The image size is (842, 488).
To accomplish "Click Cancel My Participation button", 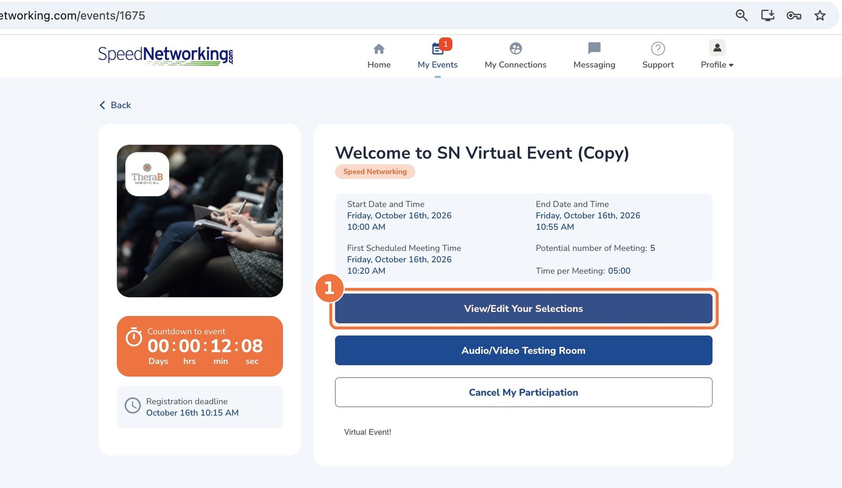I will click(524, 392).
